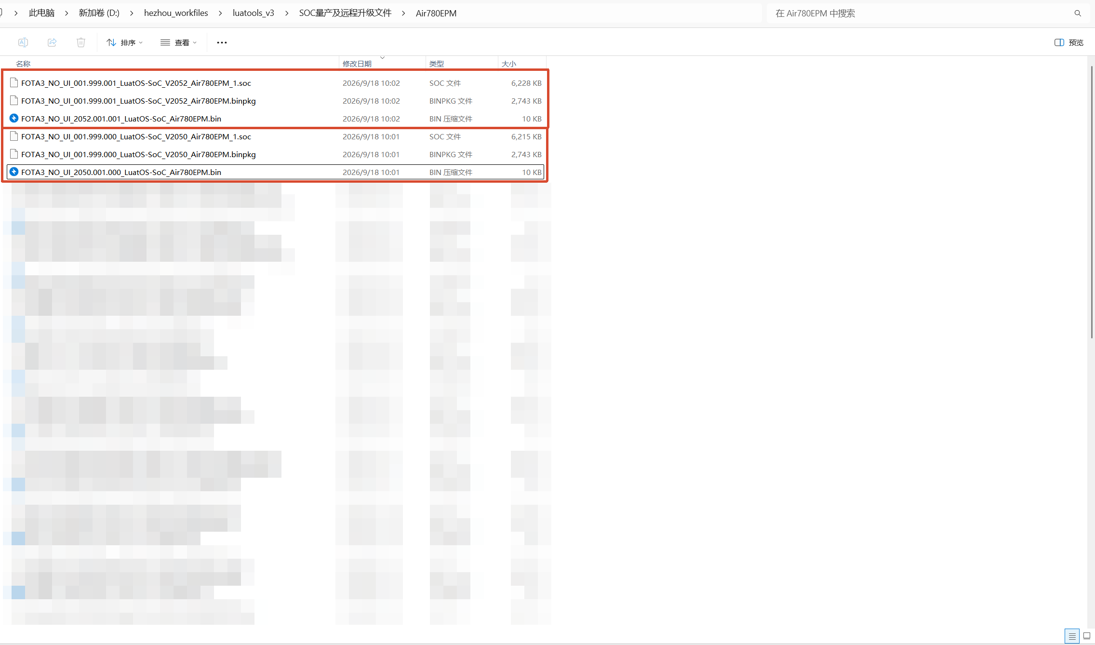The width and height of the screenshot is (1095, 645).
Task: Switch to details view icon at bottom right
Action: [1072, 636]
